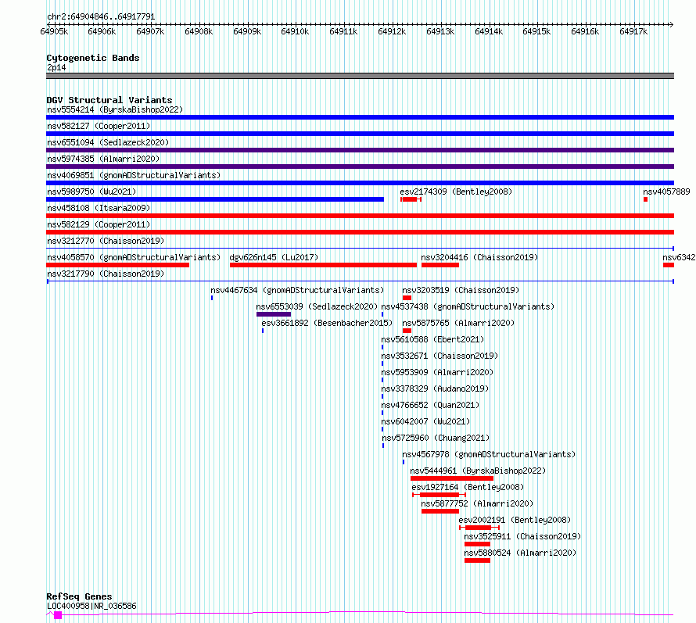Open nsv4537438 (gnomADStructuralVariants) label
This screenshot has width=696, height=623.
tap(468, 306)
